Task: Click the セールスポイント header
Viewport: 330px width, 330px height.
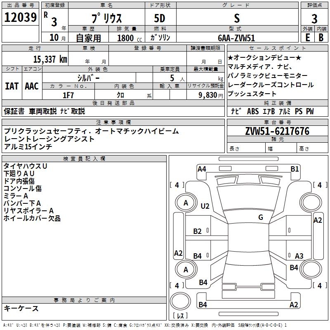Action: click(x=277, y=48)
